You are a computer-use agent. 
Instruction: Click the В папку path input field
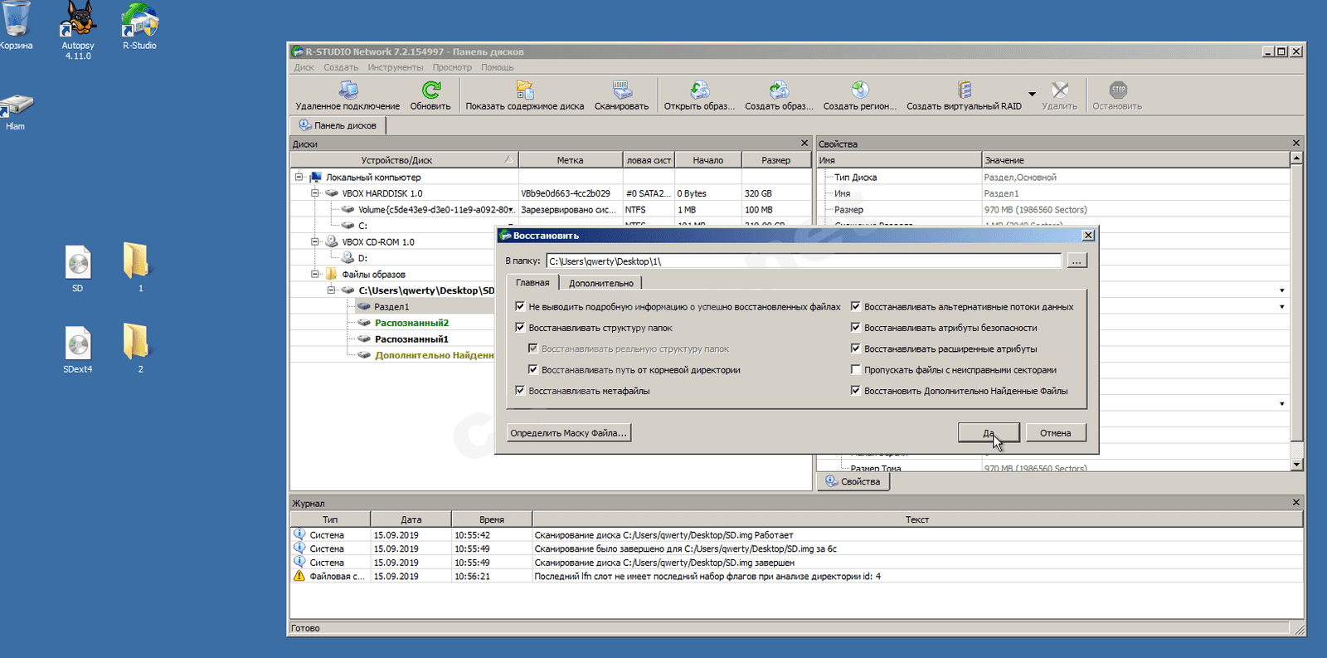coord(803,261)
